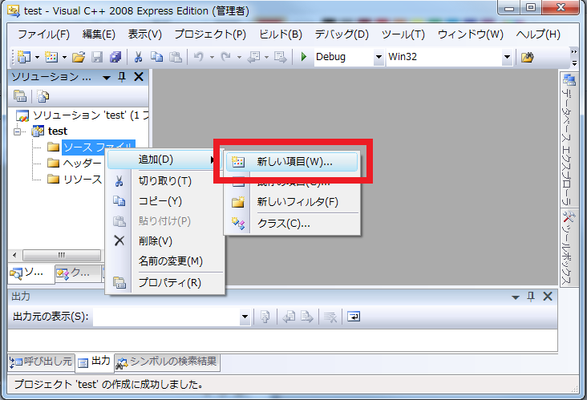Click the Undo toolbar icon
Image resolution: width=587 pixels, height=400 pixels.
click(199, 57)
